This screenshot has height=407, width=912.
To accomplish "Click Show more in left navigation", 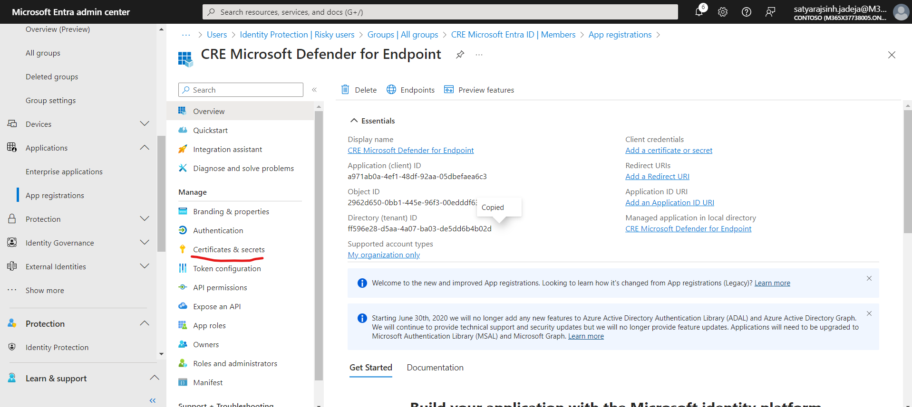I will pyautogui.click(x=45, y=290).
